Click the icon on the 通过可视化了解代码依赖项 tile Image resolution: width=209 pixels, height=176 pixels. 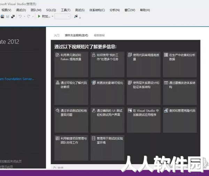[57, 83]
